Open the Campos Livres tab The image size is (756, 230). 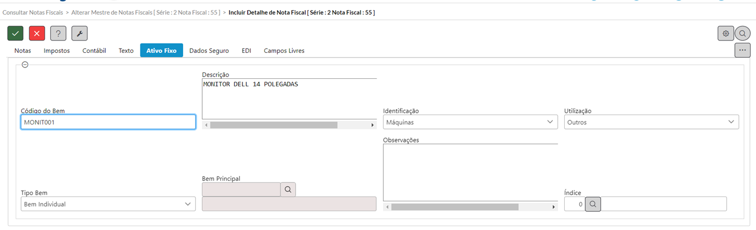(x=284, y=51)
